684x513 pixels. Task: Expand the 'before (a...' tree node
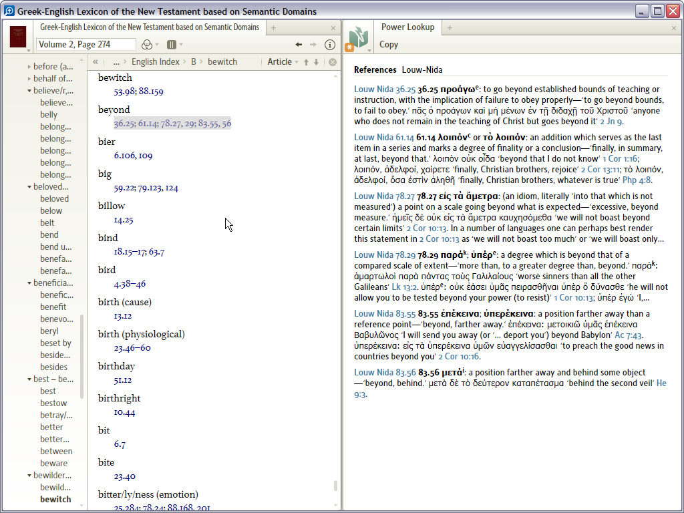29,67
